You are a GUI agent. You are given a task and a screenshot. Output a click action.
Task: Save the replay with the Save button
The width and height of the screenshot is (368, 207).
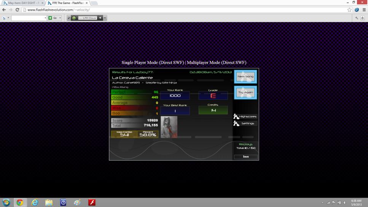[x=246, y=156]
